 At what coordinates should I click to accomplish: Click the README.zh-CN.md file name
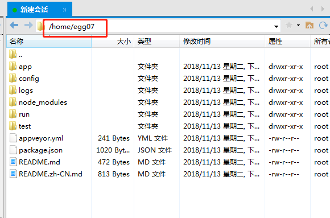click(51, 174)
